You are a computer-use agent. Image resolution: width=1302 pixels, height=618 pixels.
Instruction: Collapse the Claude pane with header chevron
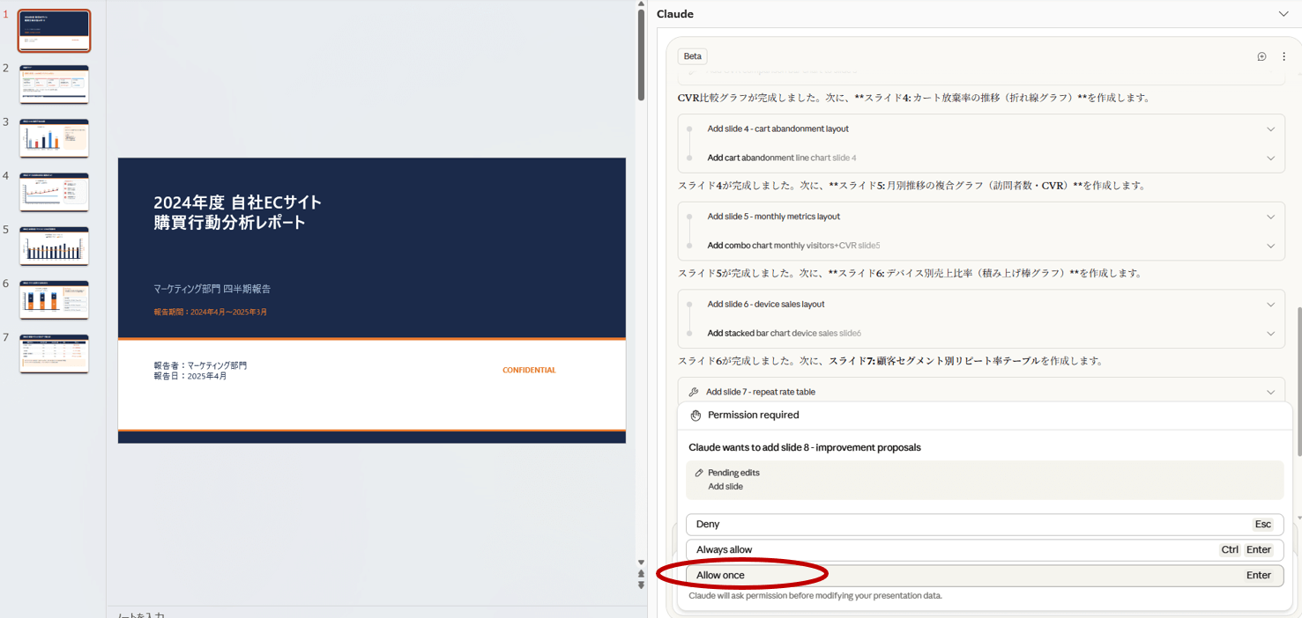click(1283, 14)
